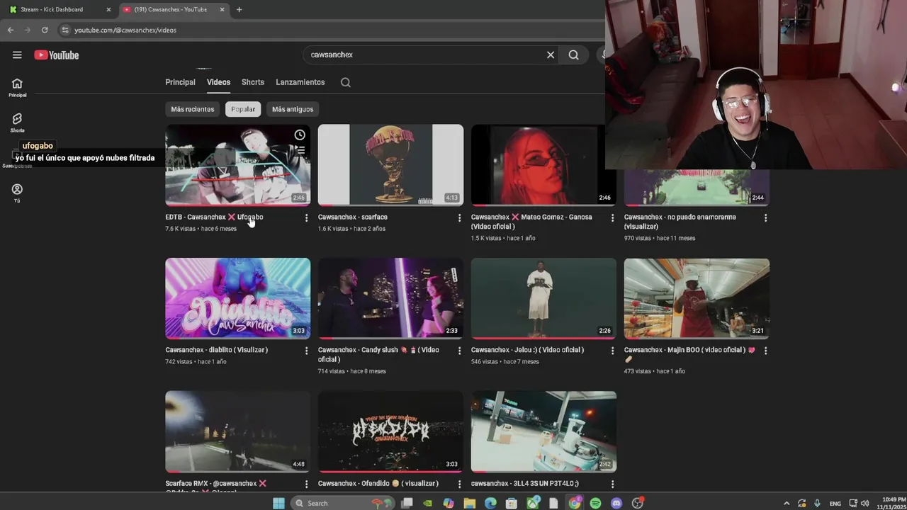Open options for Cawsanchex - scarface
This screenshot has height=510, width=907.
point(459,218)
